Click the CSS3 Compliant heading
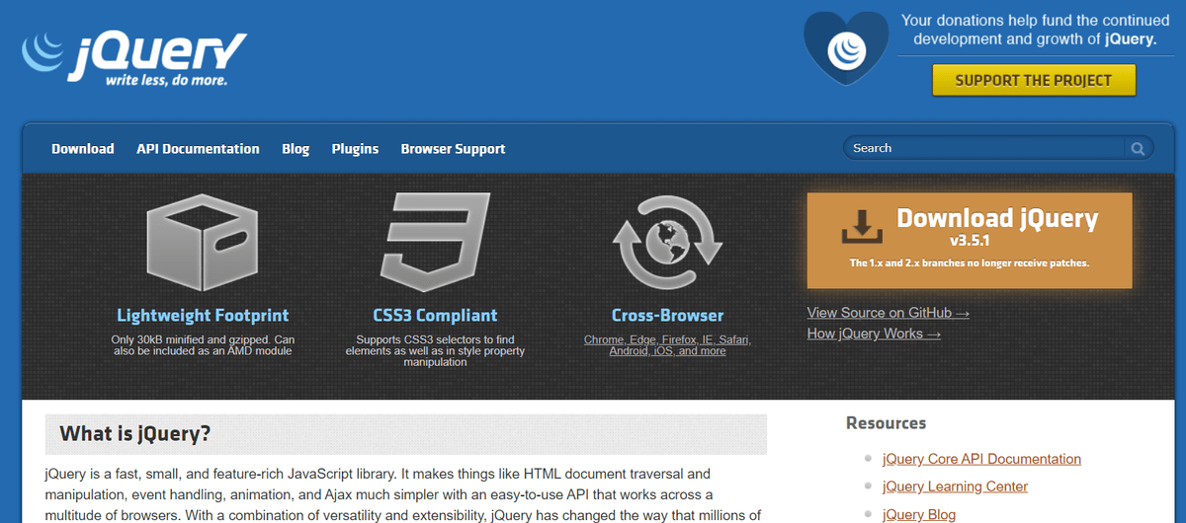 point(435,316)
